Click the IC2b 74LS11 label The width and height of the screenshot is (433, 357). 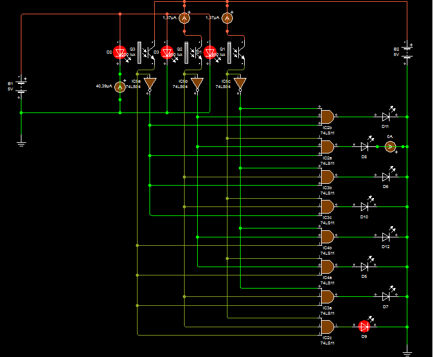[x=327, y=130]
